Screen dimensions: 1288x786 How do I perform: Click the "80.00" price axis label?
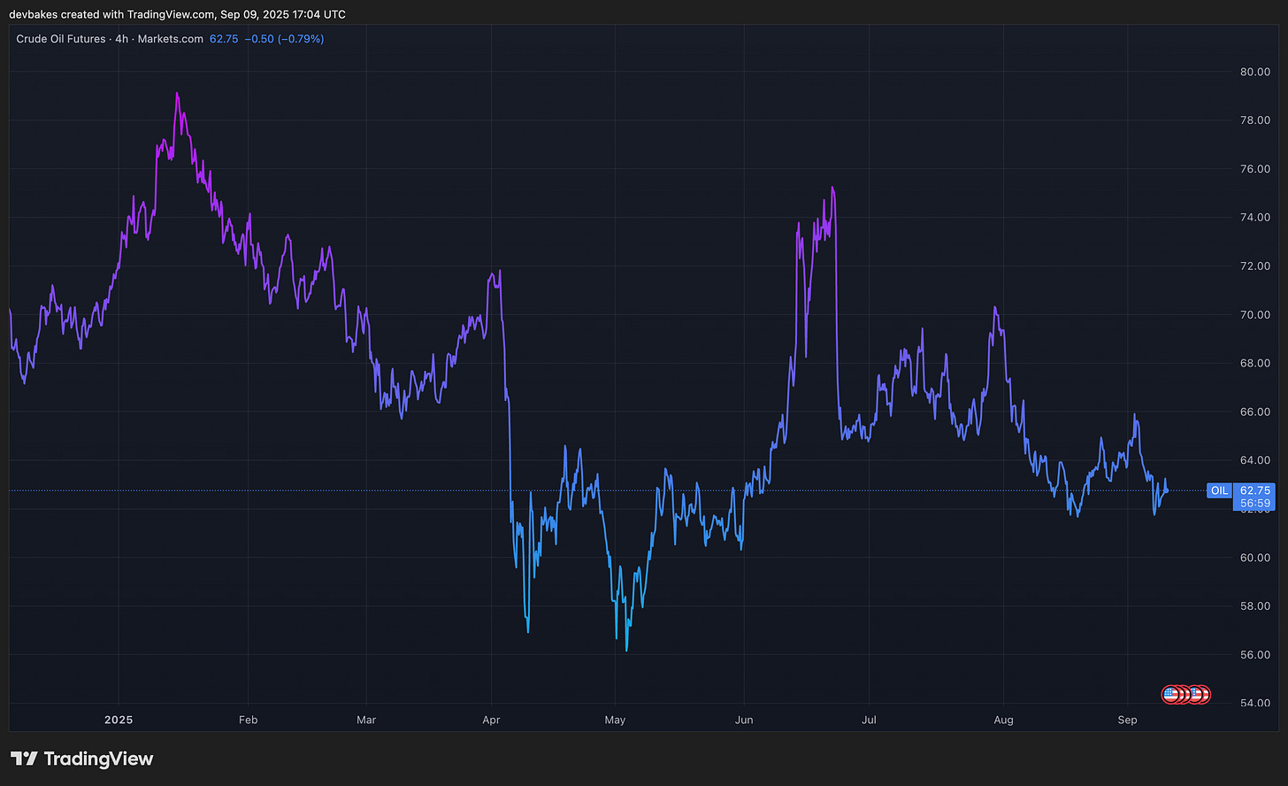coord(1255,72)
